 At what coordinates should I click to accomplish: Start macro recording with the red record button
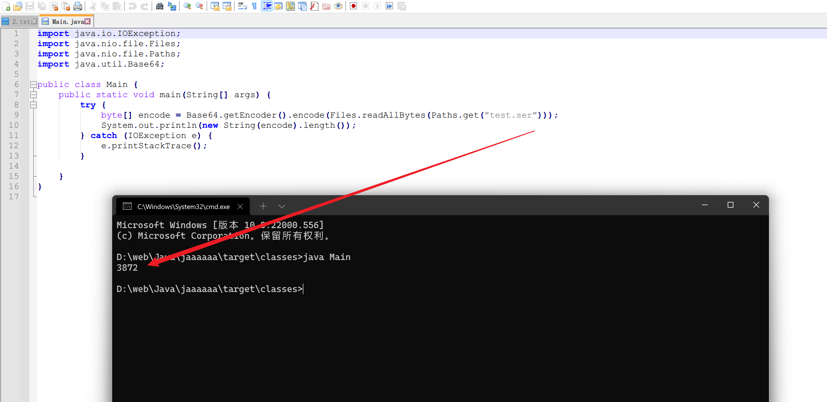353,6
